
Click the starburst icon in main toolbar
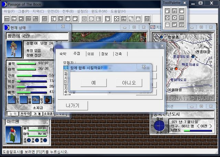[45, 19]
